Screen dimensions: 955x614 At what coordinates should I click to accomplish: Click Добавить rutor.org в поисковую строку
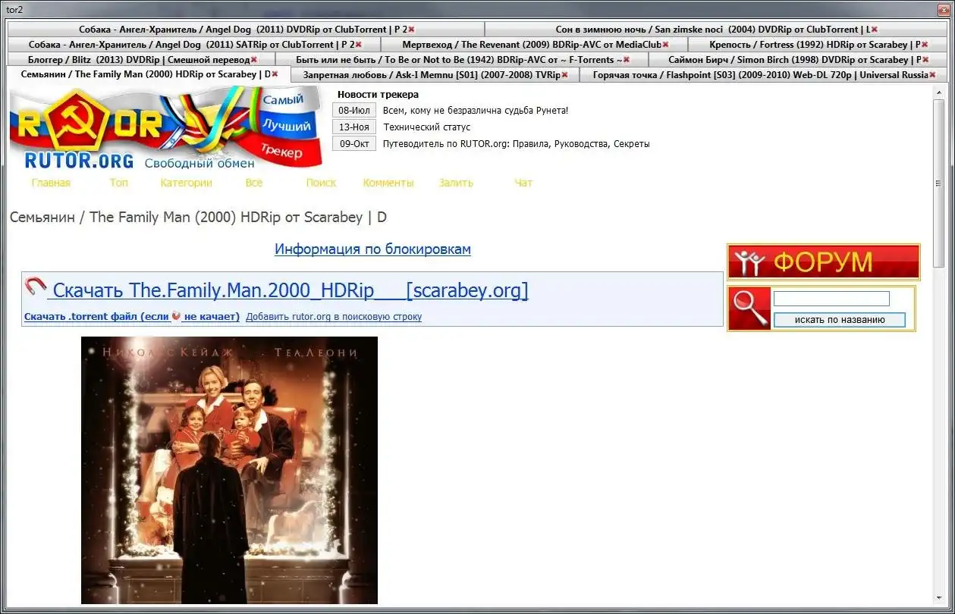pos(334,317)
